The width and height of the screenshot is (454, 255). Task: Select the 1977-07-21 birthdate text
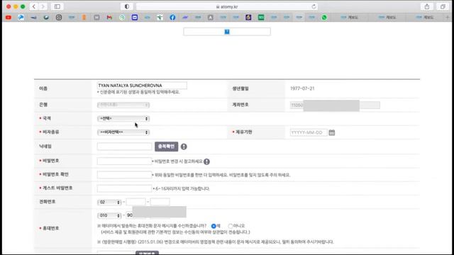(302, 89)
